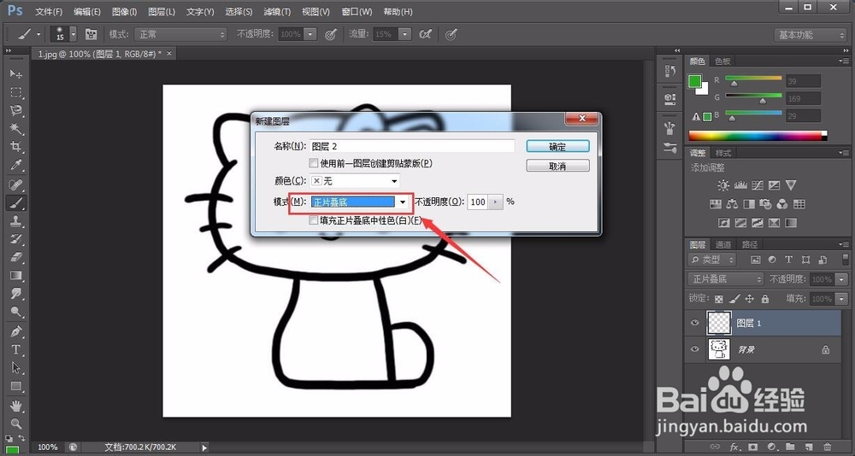Add a Channel Mixer adjustment
This screenshot has height=456, width=855.
coord(782,204)
